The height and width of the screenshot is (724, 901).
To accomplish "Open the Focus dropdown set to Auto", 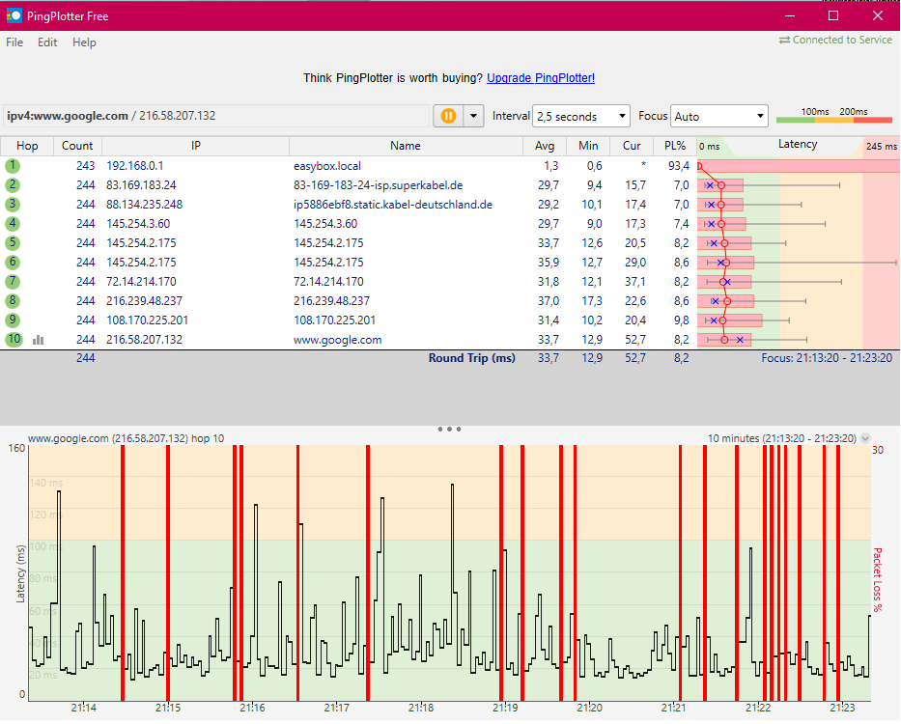I will click(718, 115).
